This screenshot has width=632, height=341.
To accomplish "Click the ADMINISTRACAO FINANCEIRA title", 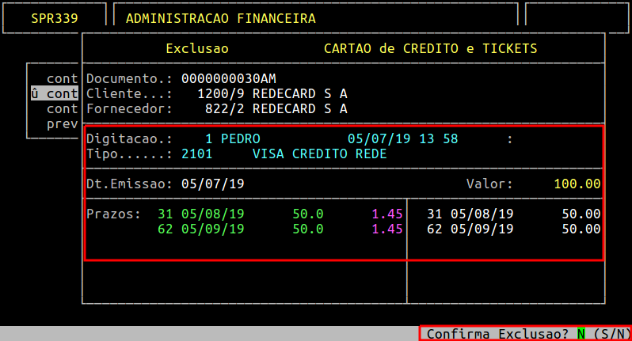I will point(220,18).
